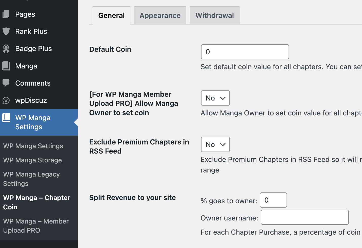362x248 pixels.
Task: Select the WP Manga Settings panel icon
Action: point(6,118)
